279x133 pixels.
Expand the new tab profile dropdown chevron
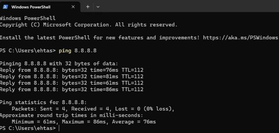[98, 6]
